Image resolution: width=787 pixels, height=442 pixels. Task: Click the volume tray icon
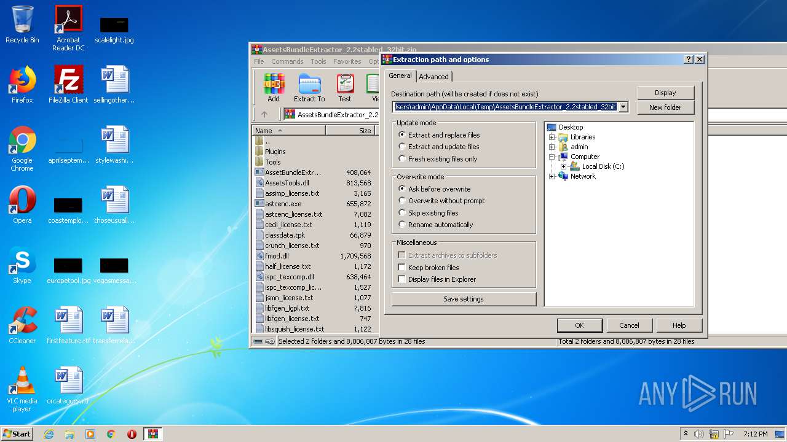[698, 434]
